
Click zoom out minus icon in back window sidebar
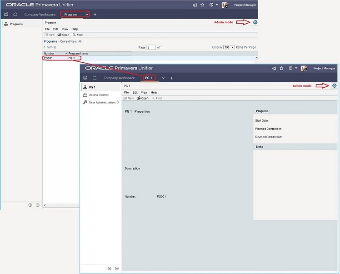pyautogui.click(x=38, y=205)
